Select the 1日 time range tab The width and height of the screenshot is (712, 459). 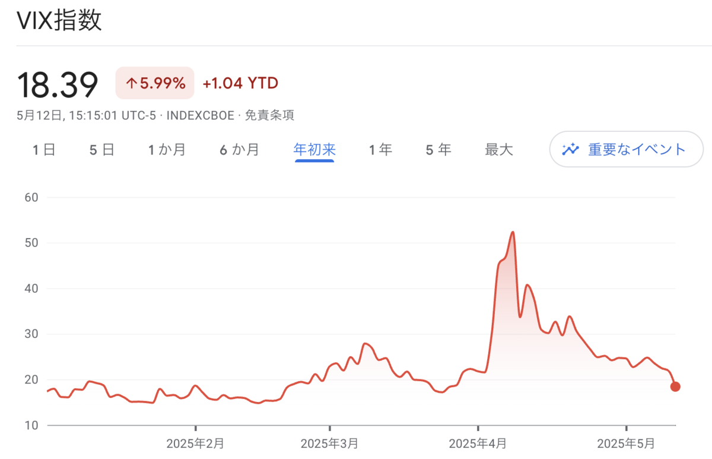tap(44, 150)
